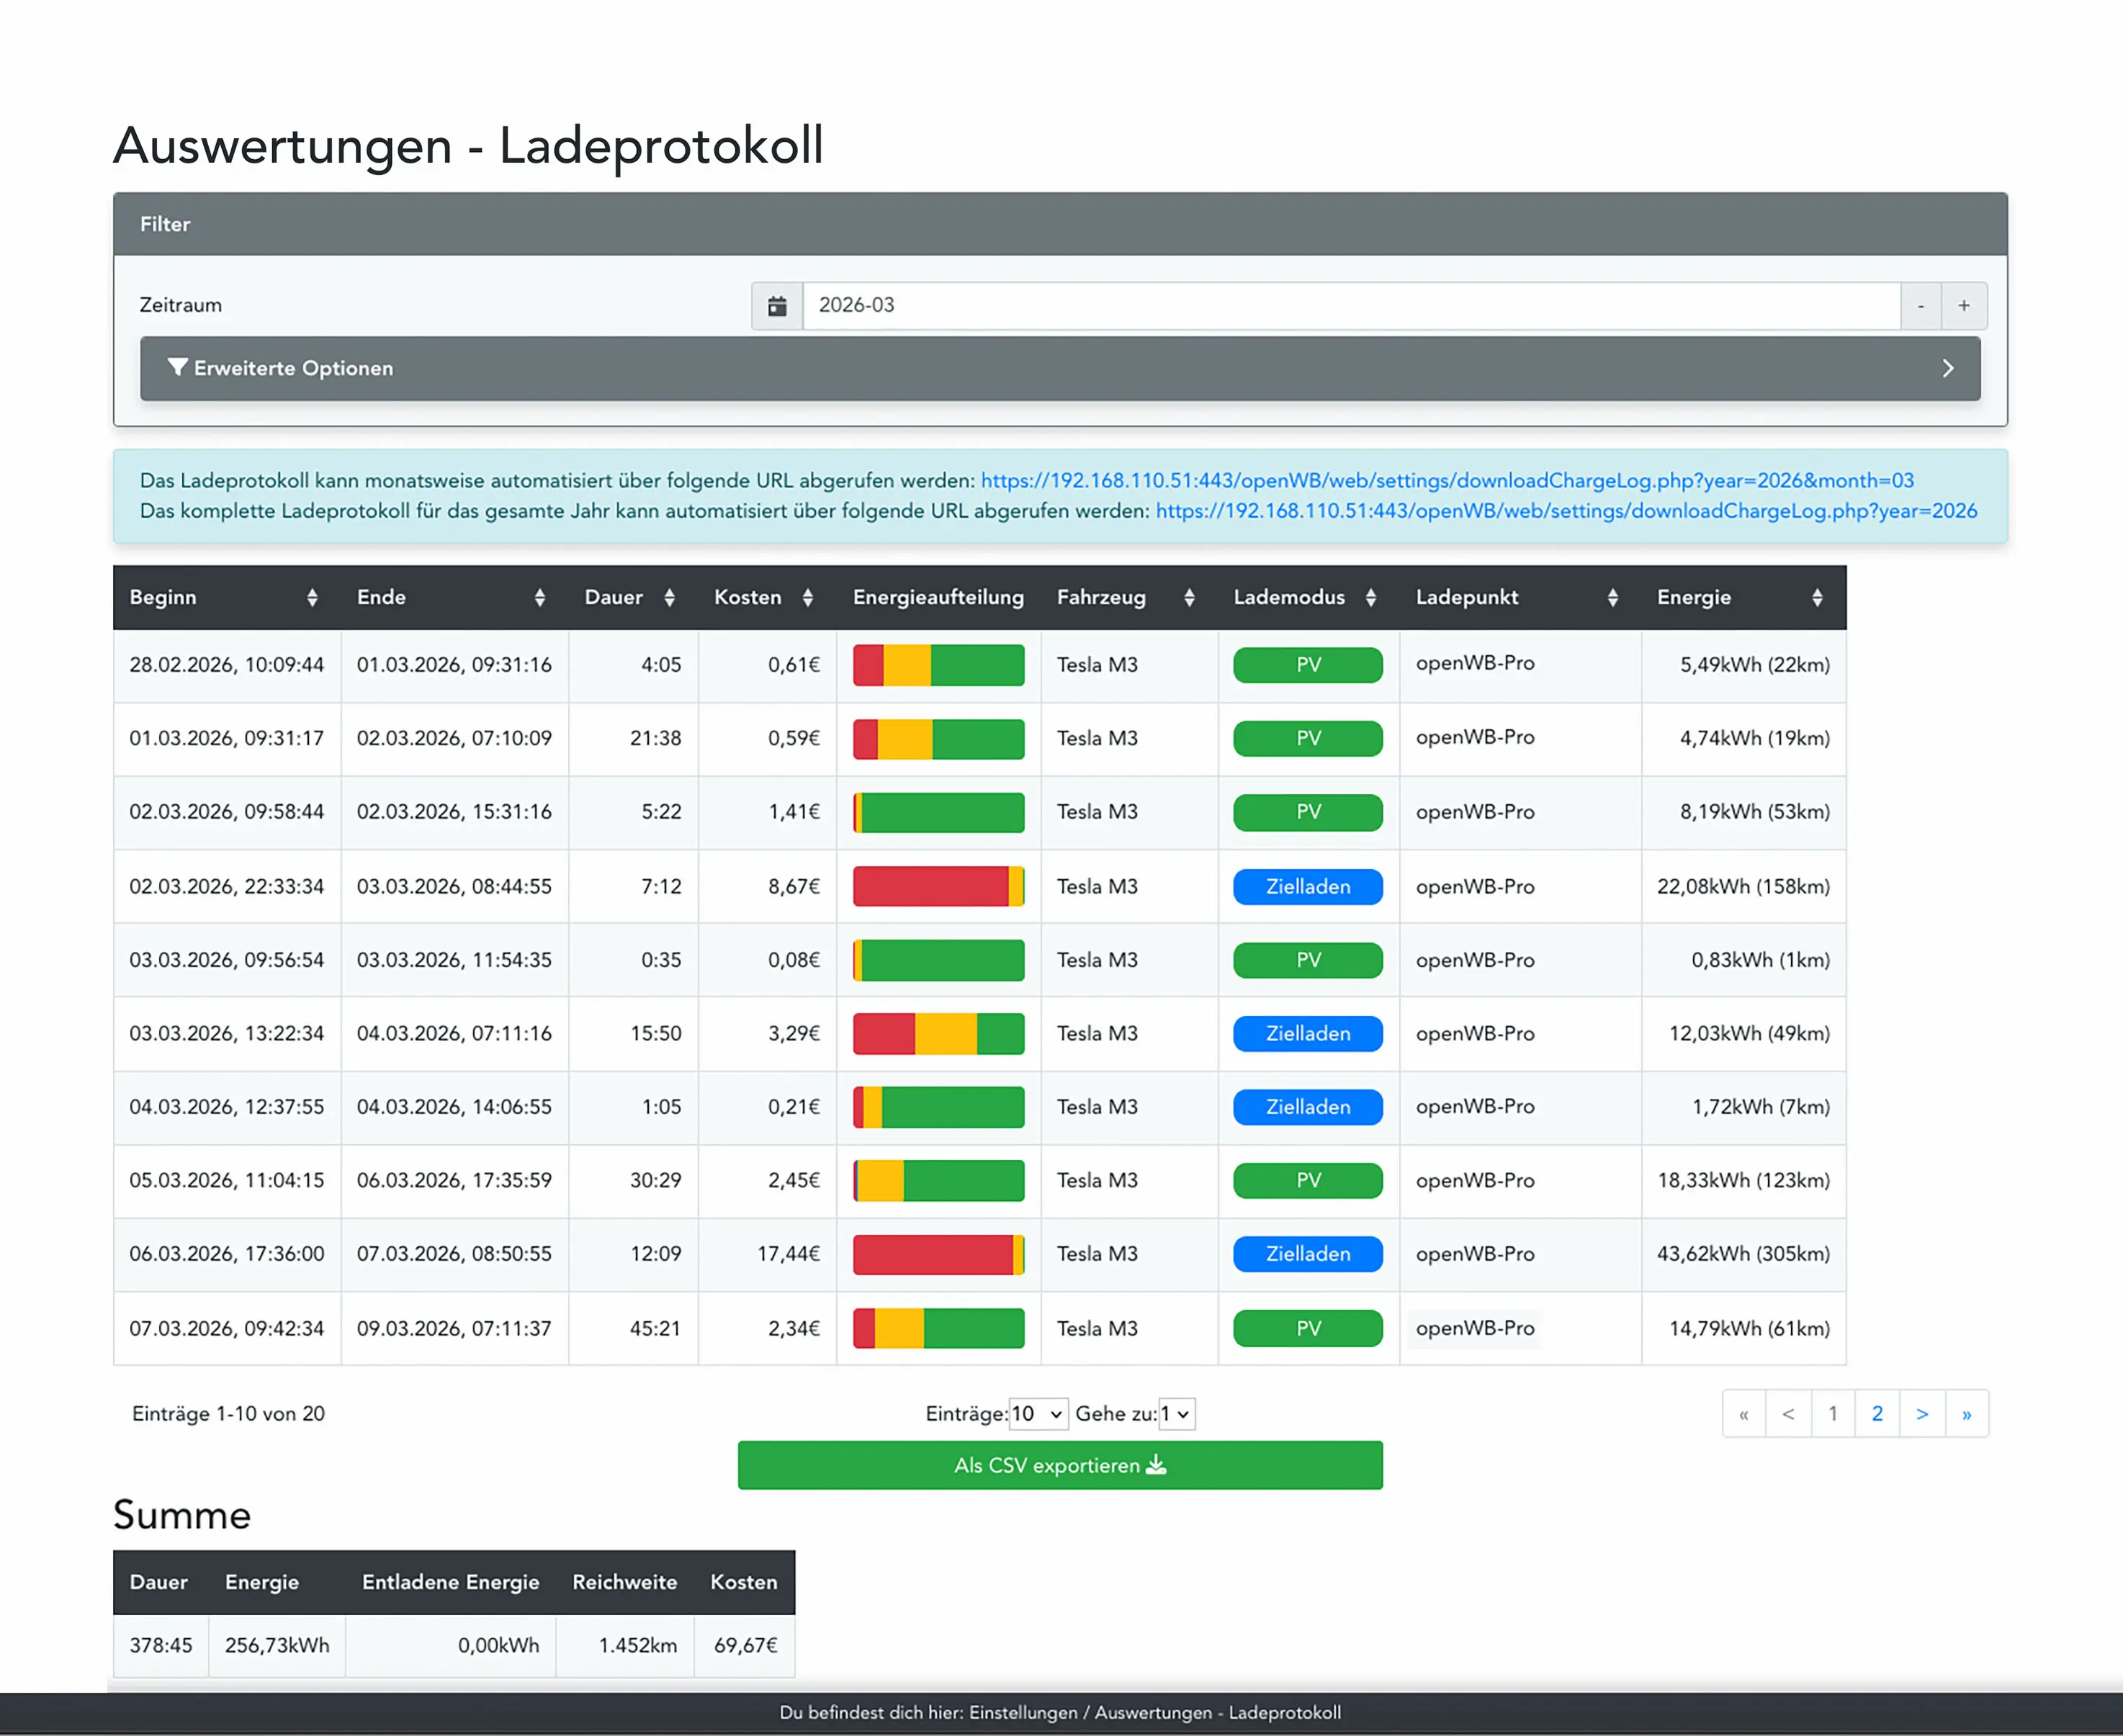Open the Gehe zu page dropdown
The image size is (2123, 1736).
tap(1176, 1413)
